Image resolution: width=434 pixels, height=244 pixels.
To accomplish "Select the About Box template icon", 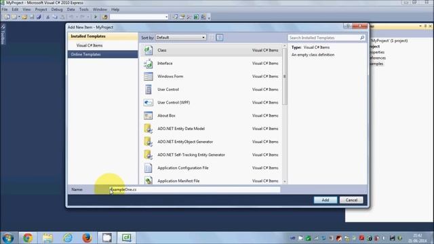I will coord(149,116).
